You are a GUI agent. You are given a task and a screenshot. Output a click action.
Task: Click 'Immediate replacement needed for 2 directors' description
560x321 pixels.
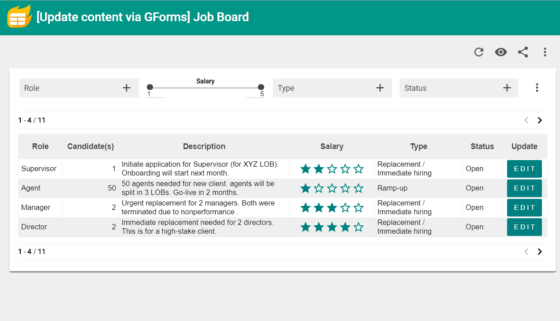(198, 227)
